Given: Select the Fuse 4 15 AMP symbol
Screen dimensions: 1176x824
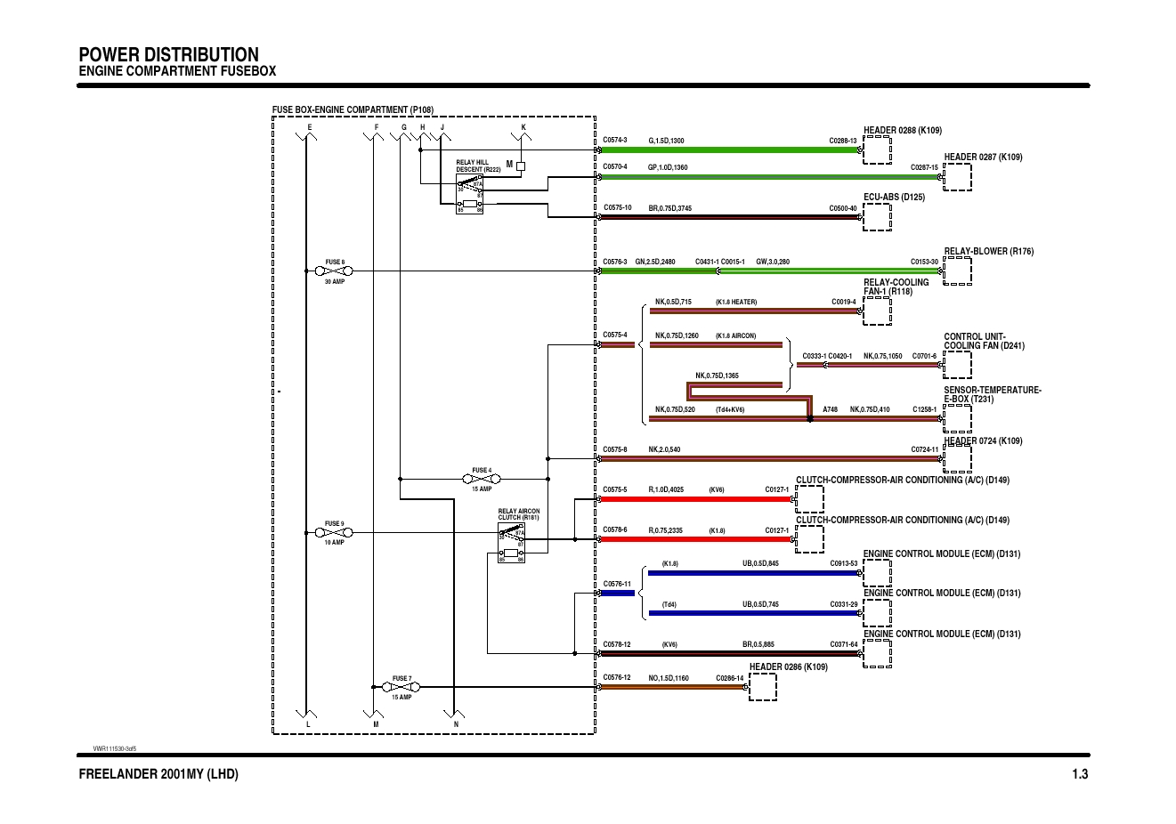Looking at the screenshot, I should (x=481, y=479).
